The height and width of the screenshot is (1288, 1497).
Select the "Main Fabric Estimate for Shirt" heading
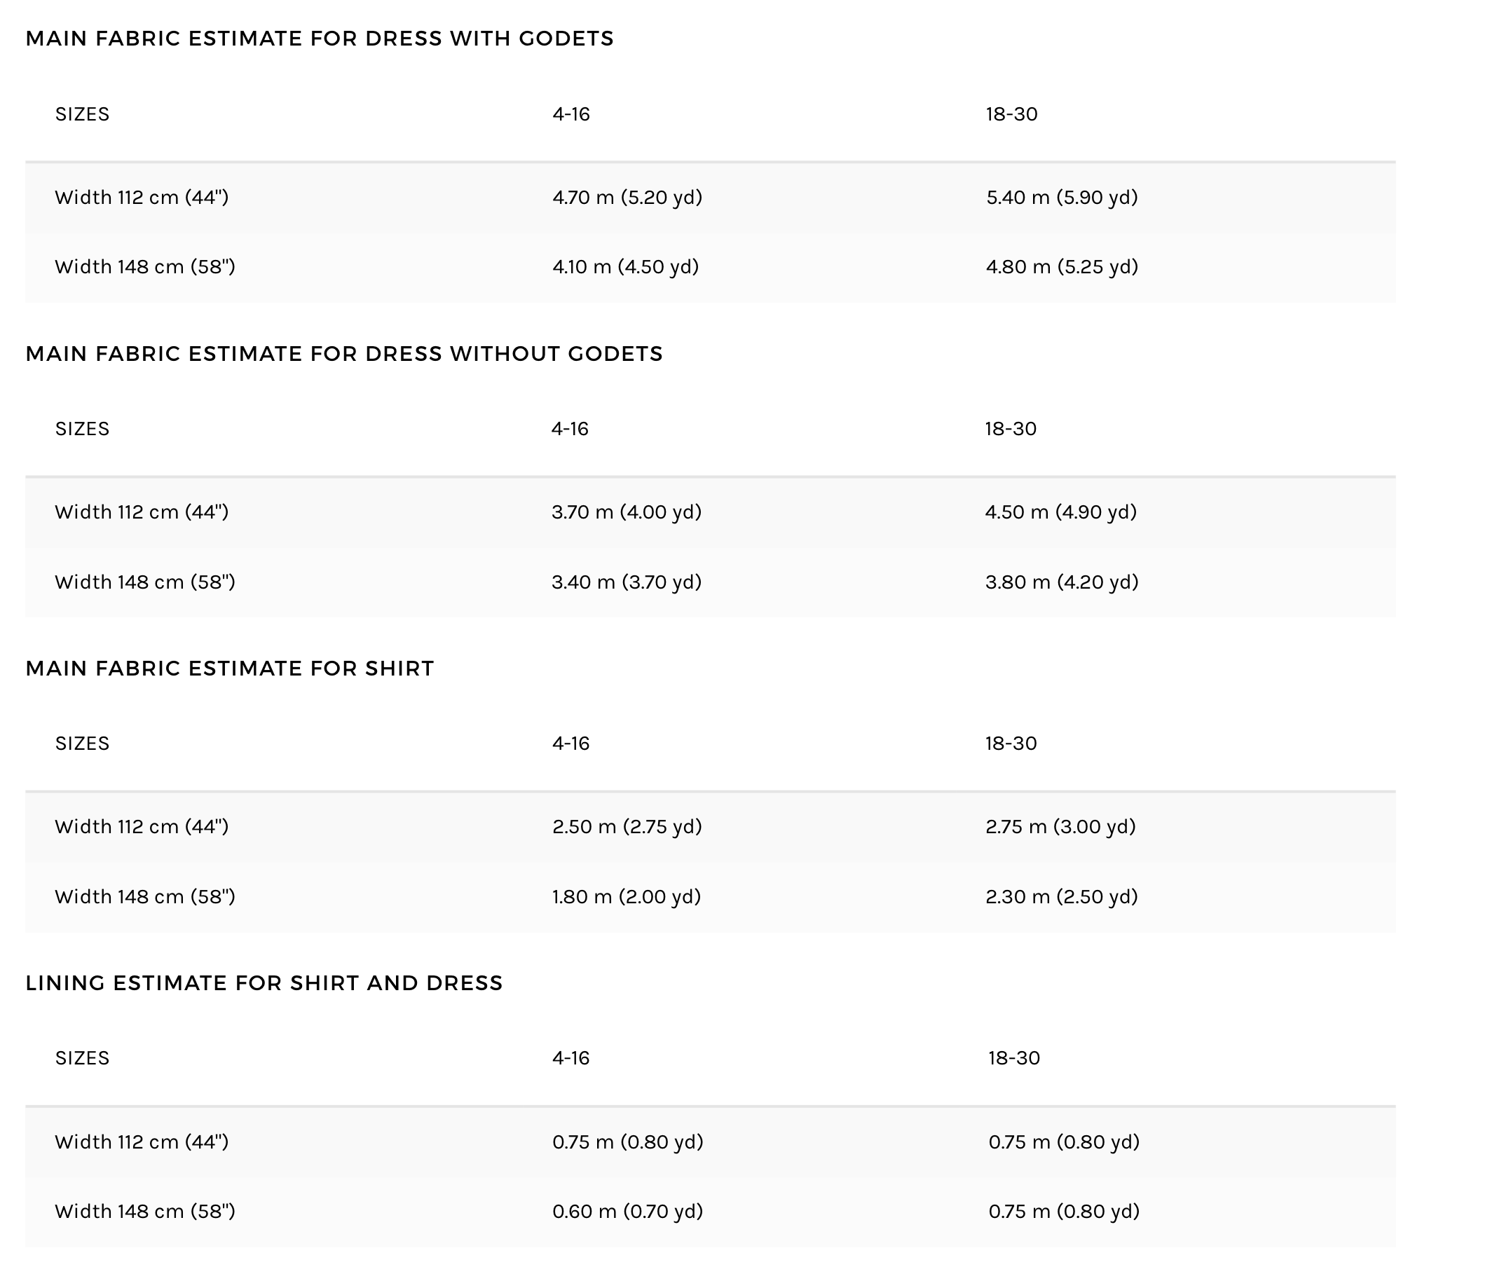click(230, 669)
